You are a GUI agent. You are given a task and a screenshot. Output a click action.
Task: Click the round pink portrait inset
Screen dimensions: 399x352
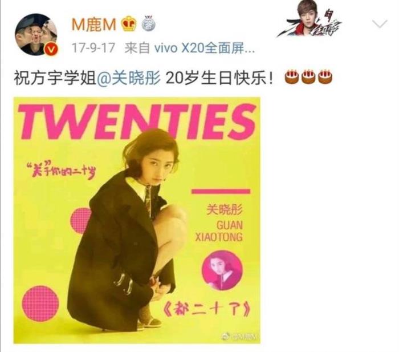[222, 270]
